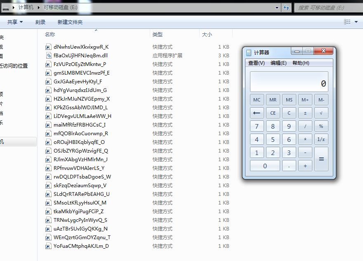Click the CE button in the calculator
This screenshot has height=261, width=363.
pos(273,113)
